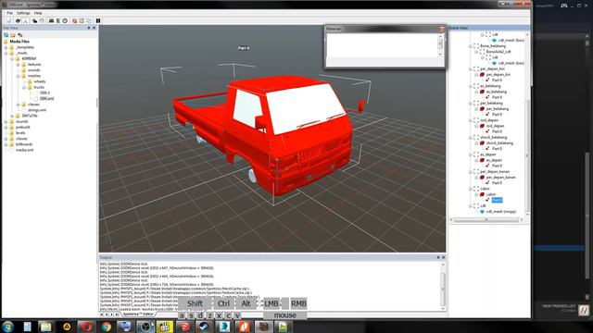Open the Settings menu
The height and width of the screenshot is (333, 593).
[23, 13]
